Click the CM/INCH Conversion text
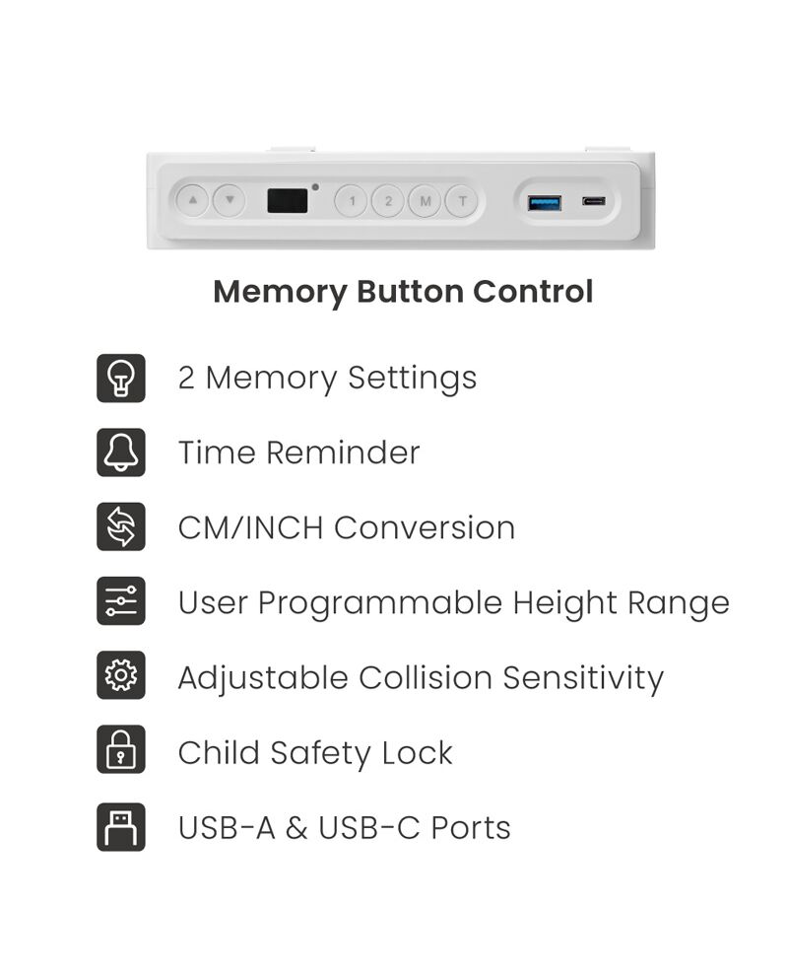The image size is (788, 974). (346, 528)
